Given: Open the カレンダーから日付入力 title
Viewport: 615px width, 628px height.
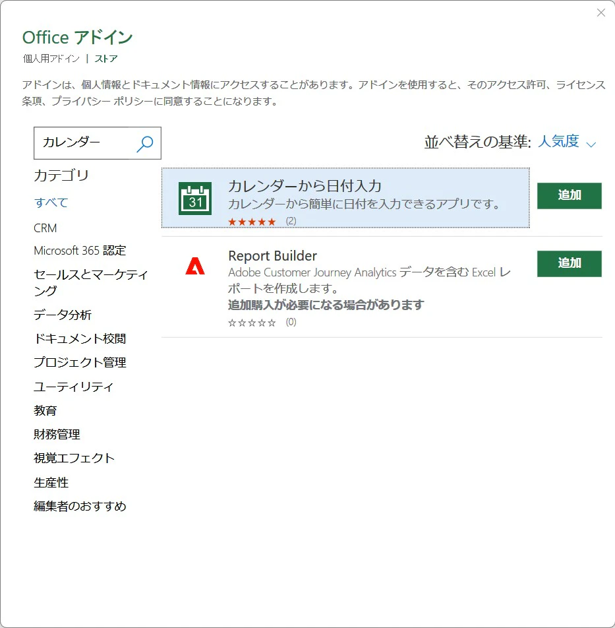Looking at the screenshot, I should [x=305, y=186].
